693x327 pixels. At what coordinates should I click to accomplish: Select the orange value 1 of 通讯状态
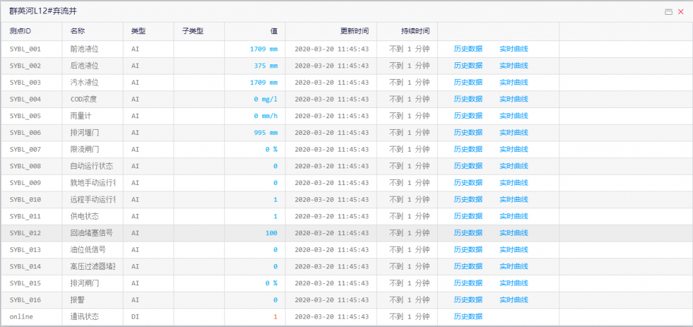click(275, 316)
